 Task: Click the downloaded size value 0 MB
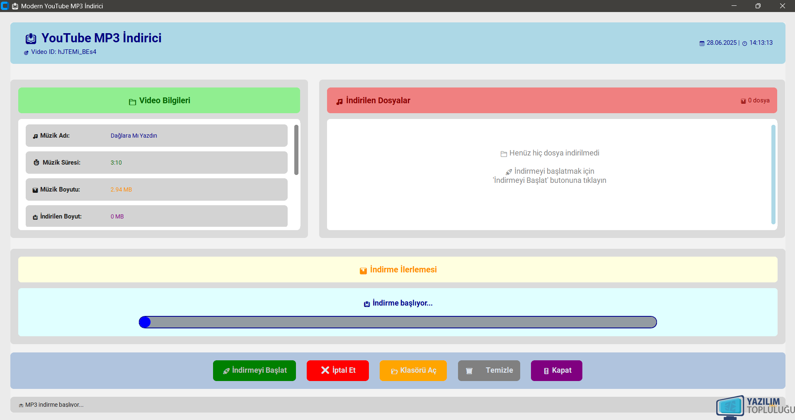pyautogui.click(x=117, y=216)
